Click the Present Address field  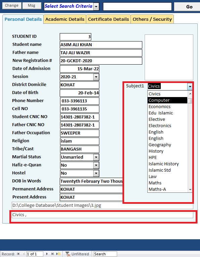tap(91, 197)
